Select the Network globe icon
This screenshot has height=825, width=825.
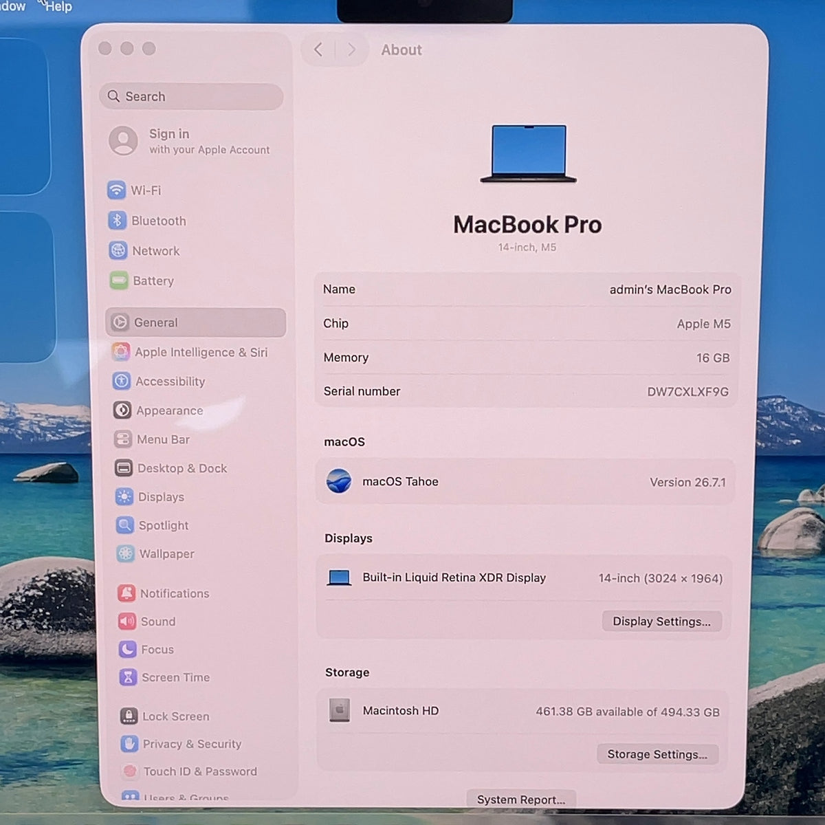tap(118, 250)
